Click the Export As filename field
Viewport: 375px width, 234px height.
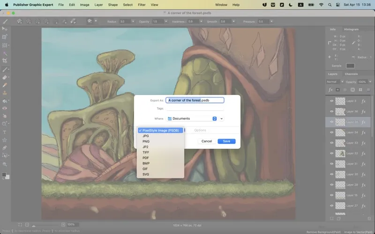click(x=195, y=100)
